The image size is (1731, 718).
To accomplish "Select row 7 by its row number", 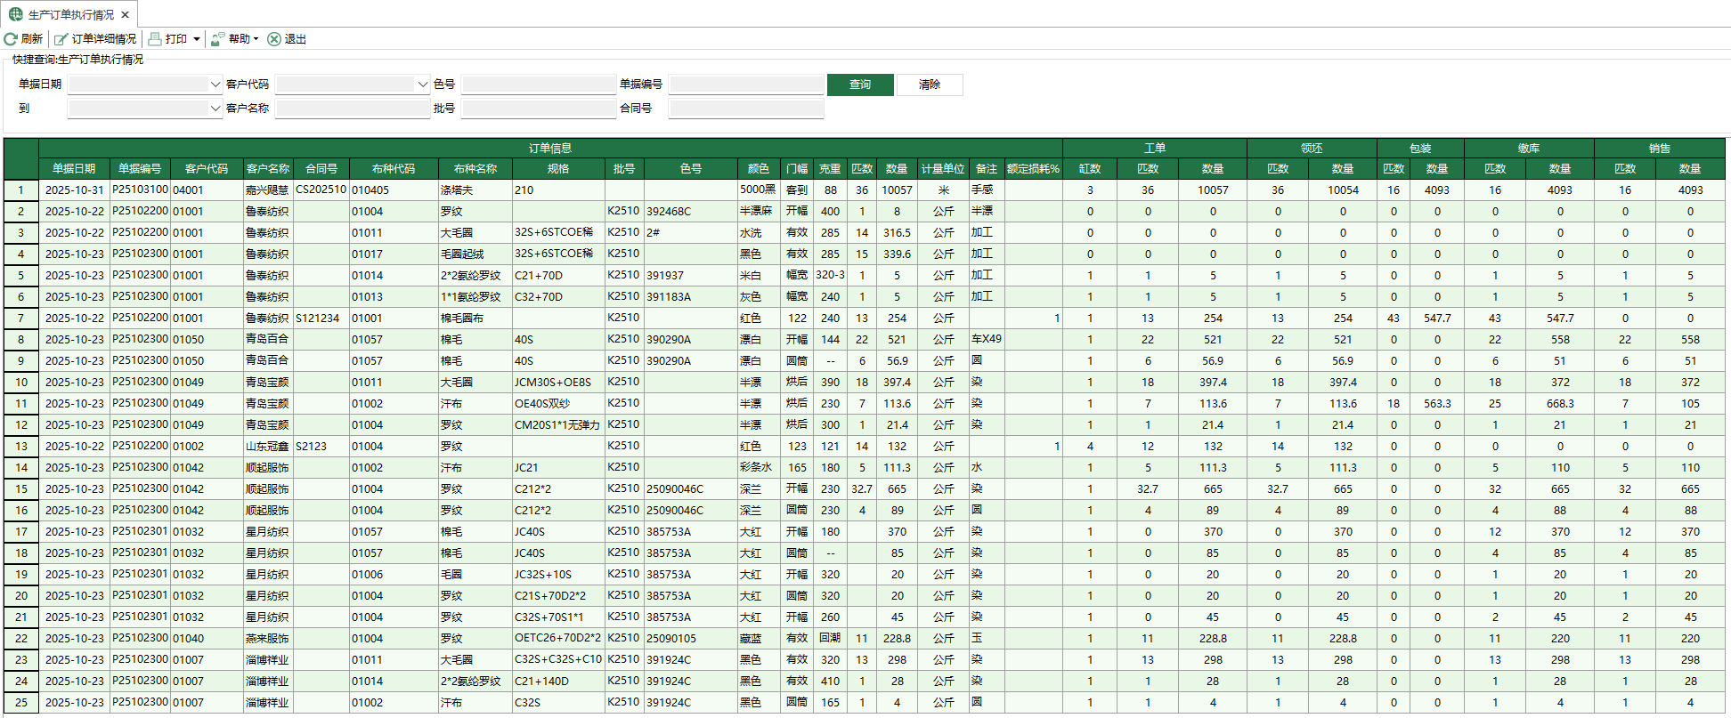I will point(21,319).
